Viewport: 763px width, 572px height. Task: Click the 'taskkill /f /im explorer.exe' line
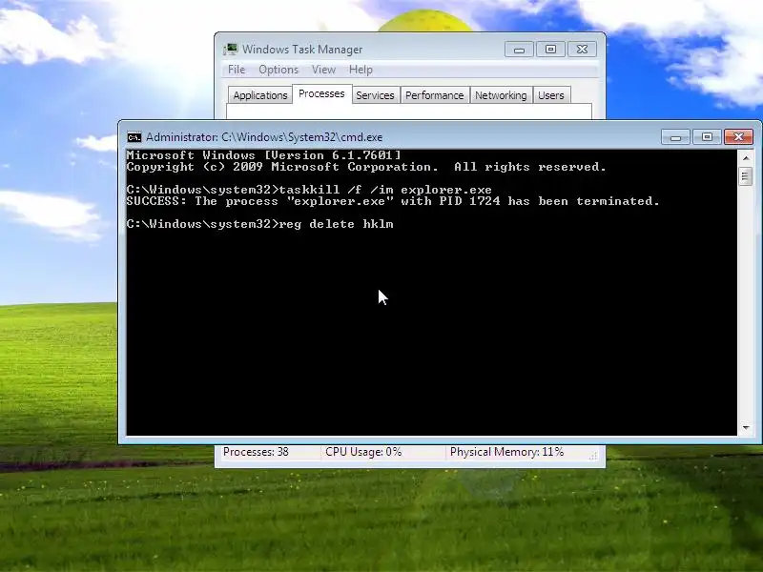tap(309, 190)
